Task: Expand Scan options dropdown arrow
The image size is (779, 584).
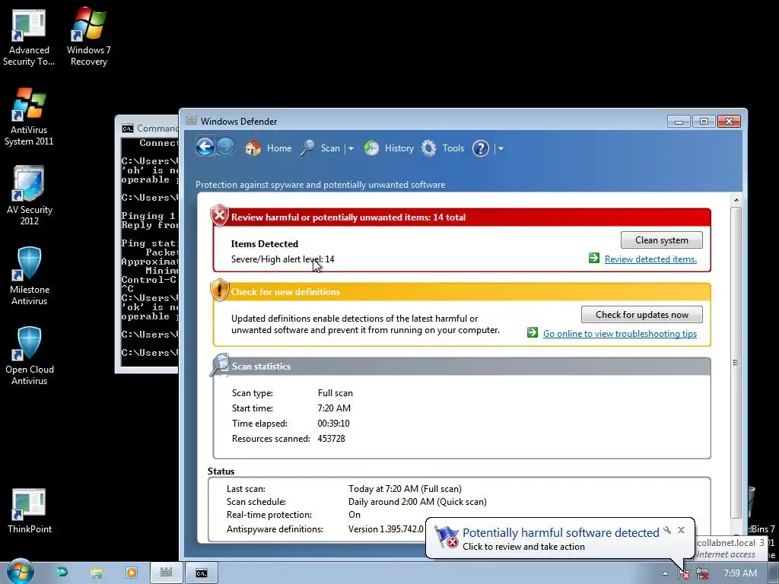Action: [351, 148]
